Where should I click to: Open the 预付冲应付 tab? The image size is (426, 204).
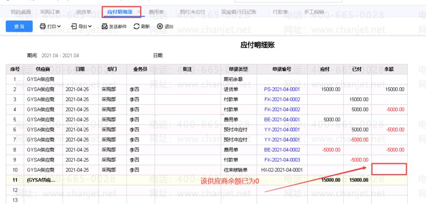tap(192, 11)
